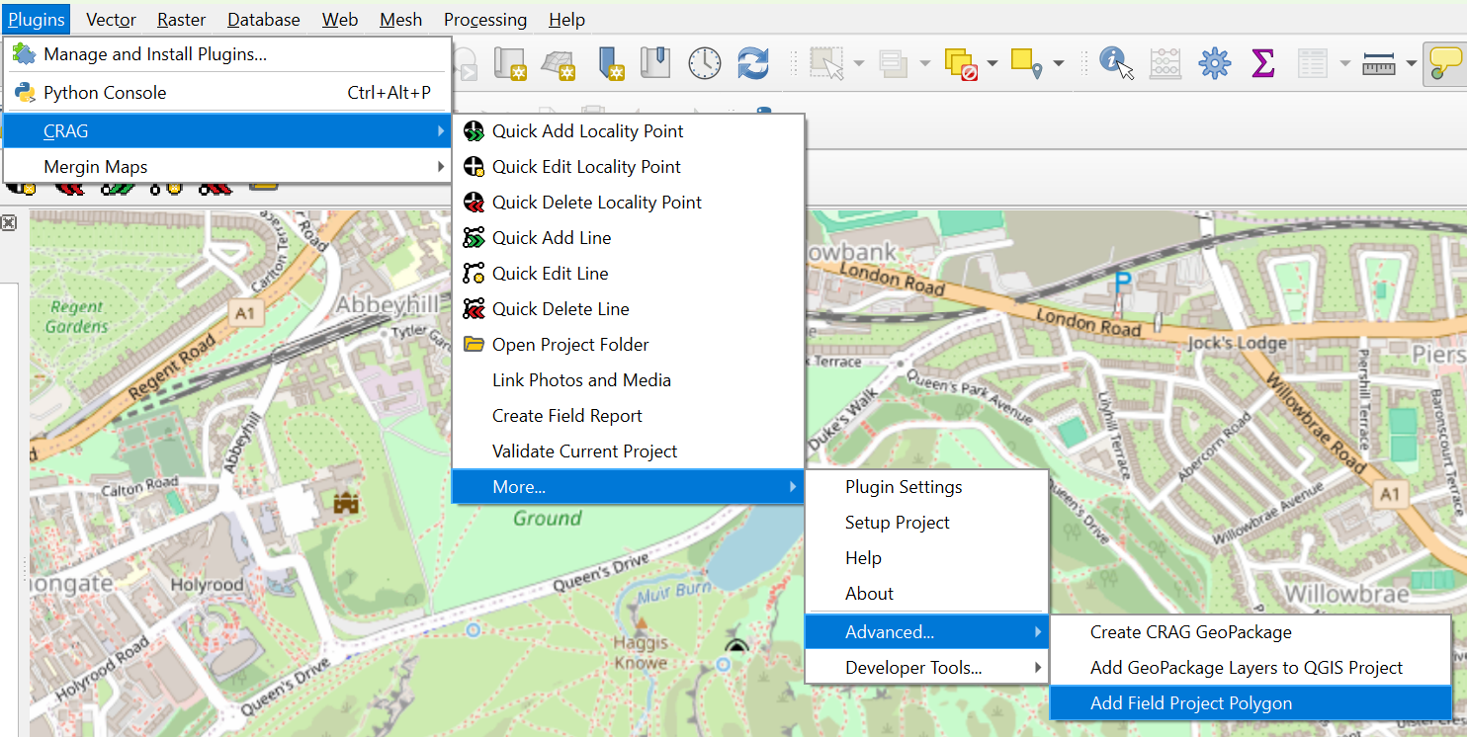
Task: Open the Field Calculator abacus icon
Action: [1165, 63]
